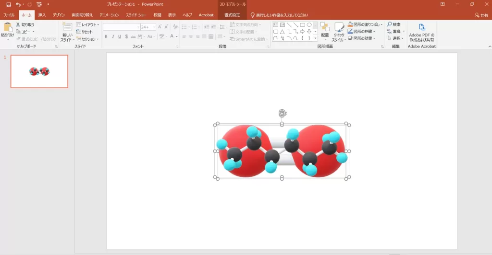This screenshot has height=255, width=492.
Task: Switch to the Insert (挿入) tab
Action: coord(42,15)
